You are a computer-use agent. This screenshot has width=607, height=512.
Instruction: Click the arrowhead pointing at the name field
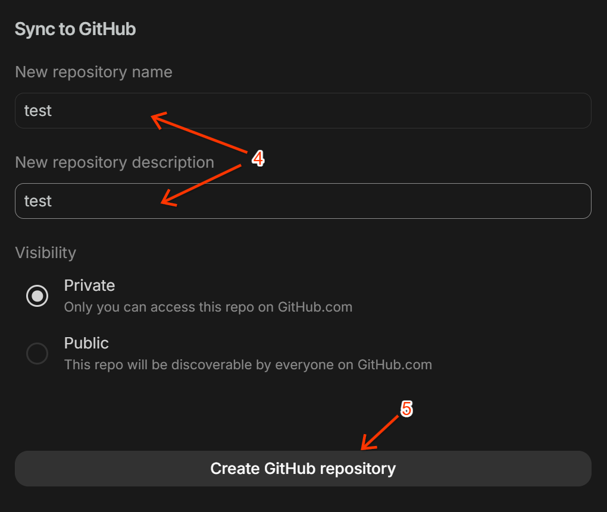(x=156, y=118)
